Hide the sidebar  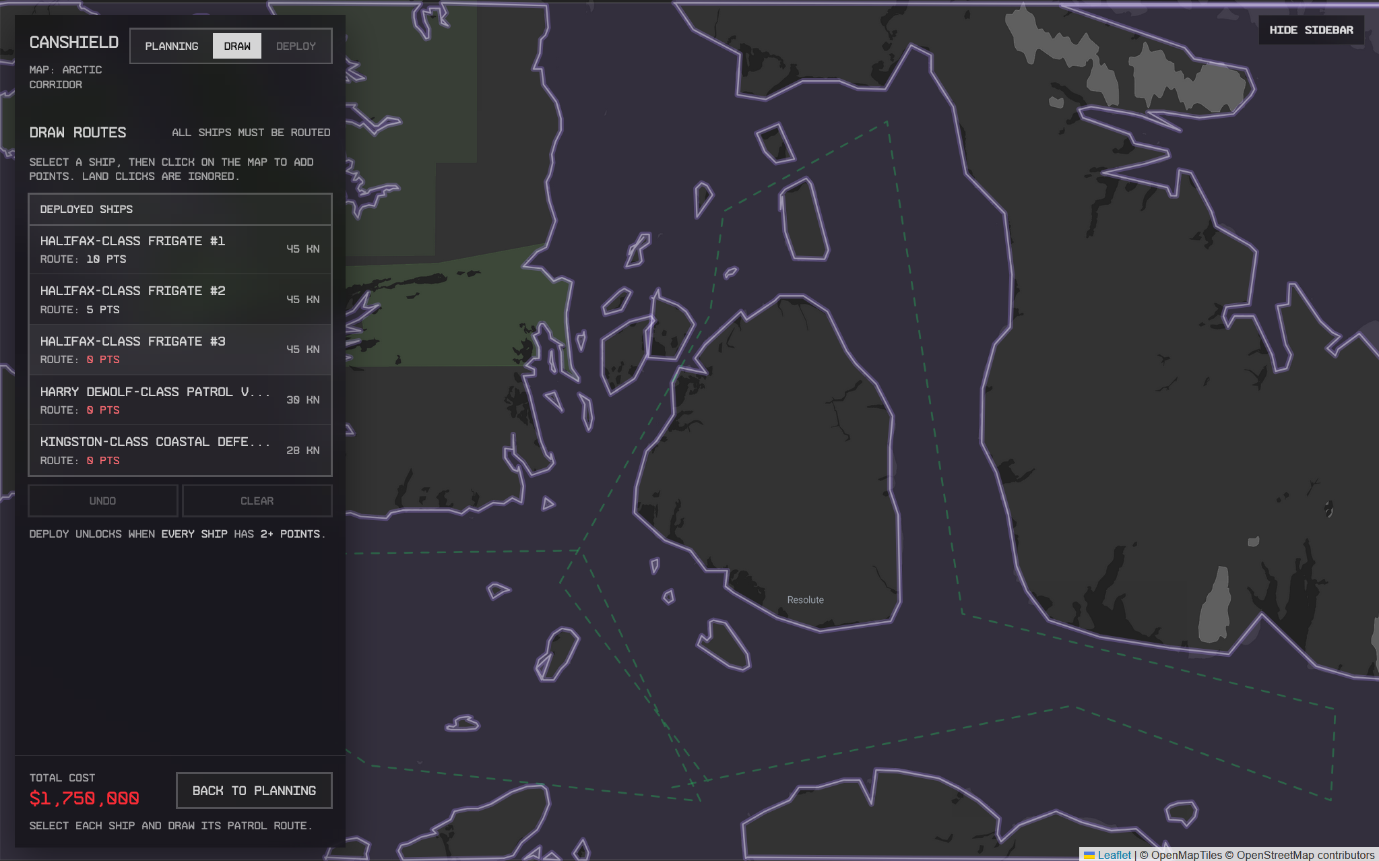[1310, 30]
